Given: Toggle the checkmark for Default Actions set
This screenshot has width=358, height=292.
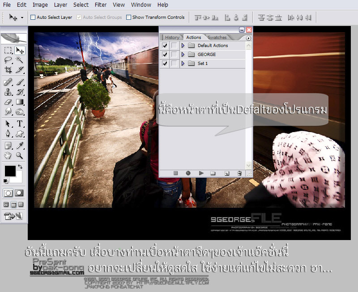Looking at the screenshot, I should (x=165, y=46).
